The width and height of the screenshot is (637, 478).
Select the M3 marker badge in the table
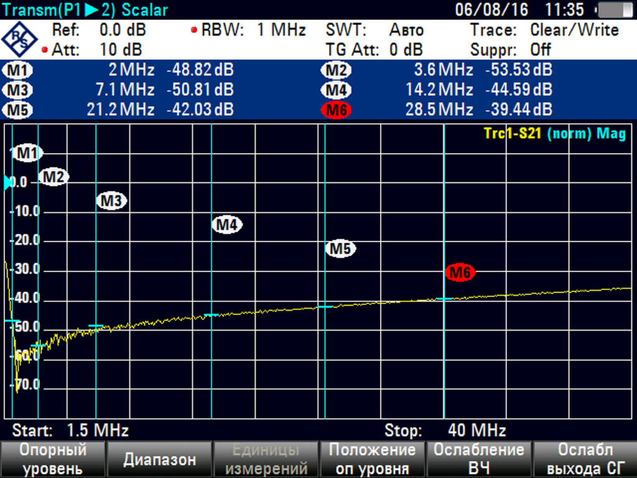pos(19,90)
